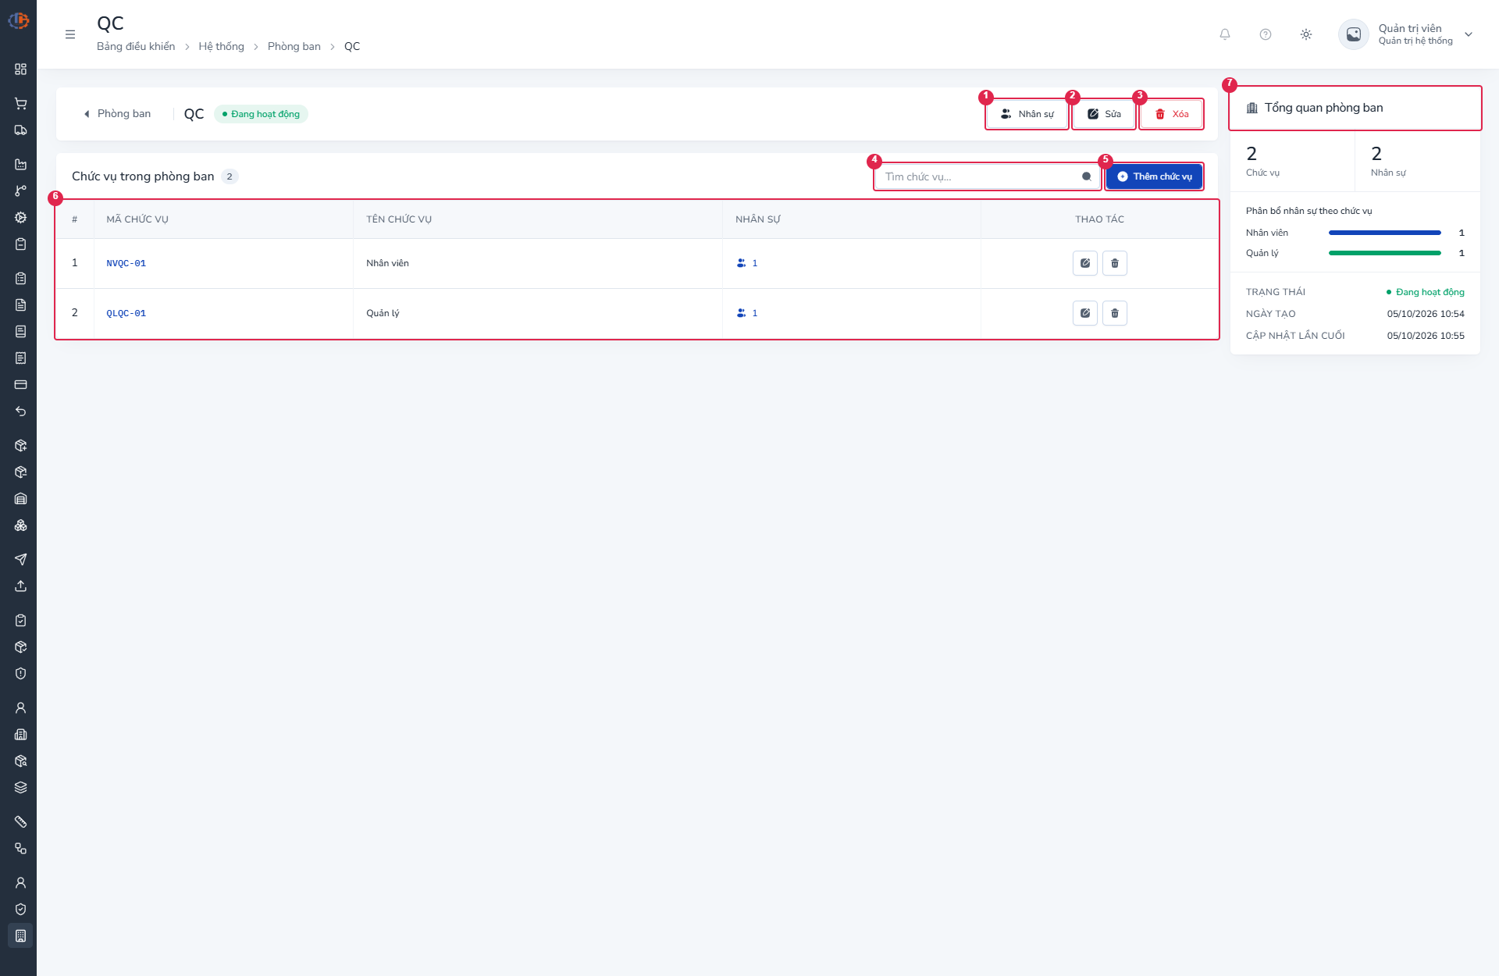
Task: Expand the Quản trị viên account dropdown
Action: [1469, 34]
